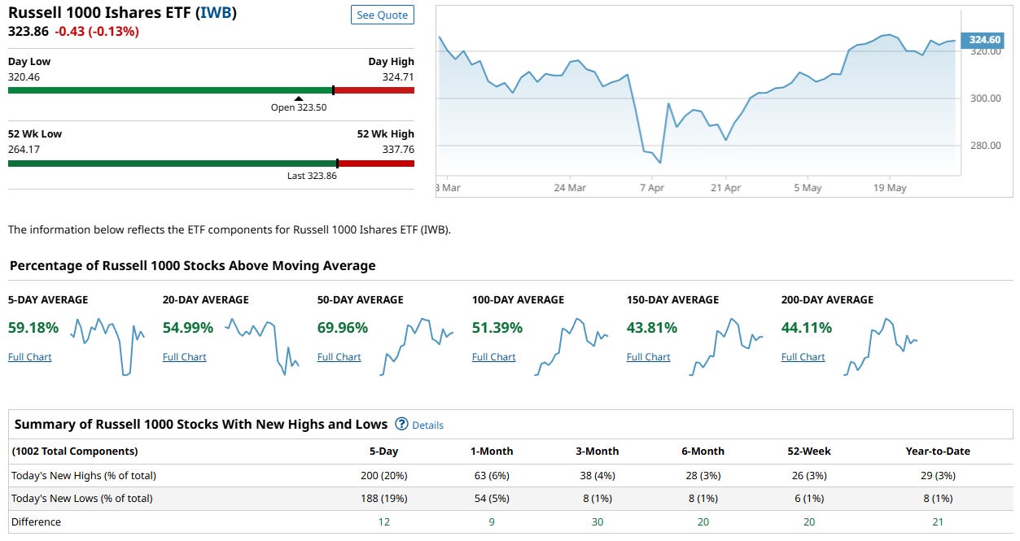Click the 63 (6%) new highs cell
Viewport: 1020px width, 541px height.
pyautogui.click(x=492, y=475)
